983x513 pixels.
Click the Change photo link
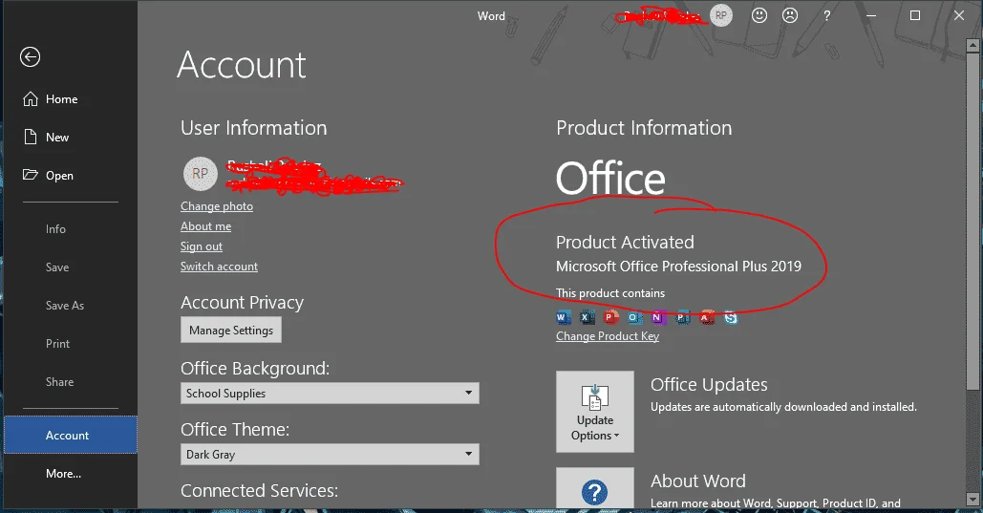pos(217,206)
